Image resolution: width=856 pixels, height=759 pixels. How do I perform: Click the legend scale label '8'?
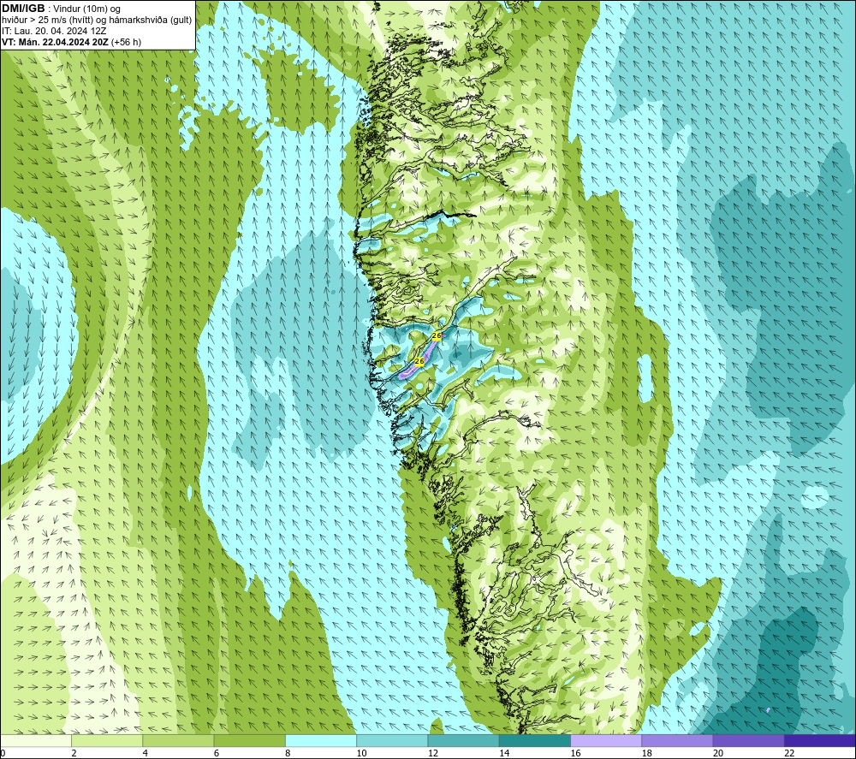(x=288, y=753)
